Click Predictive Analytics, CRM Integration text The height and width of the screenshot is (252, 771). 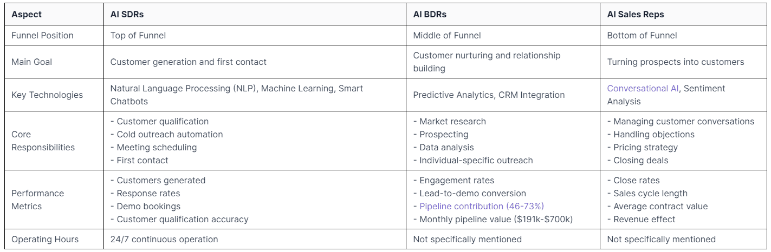tap(489, 95)
